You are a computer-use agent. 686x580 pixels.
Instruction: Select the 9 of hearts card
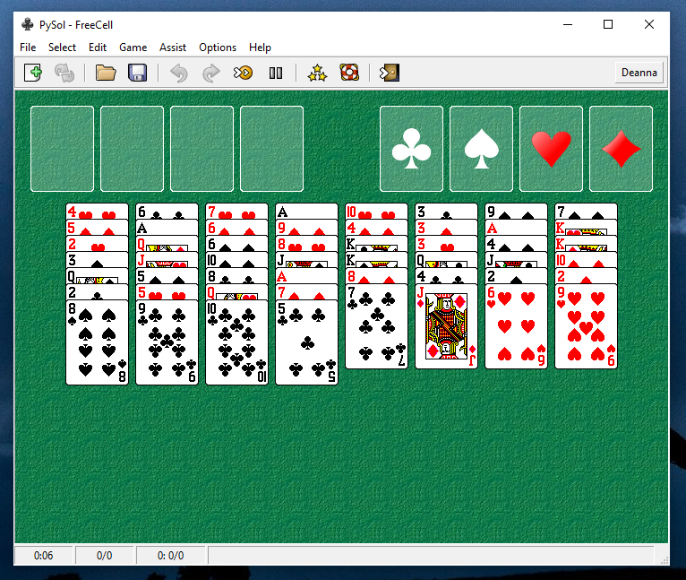586,326
